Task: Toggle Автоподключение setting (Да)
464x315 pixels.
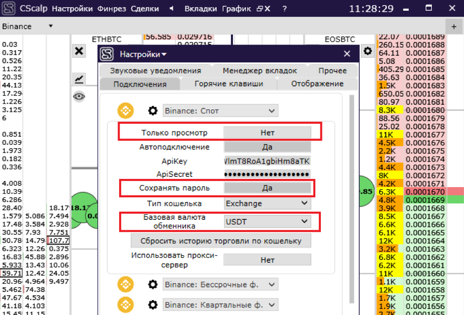Action: pyautogui.click(x=267, y=147)
